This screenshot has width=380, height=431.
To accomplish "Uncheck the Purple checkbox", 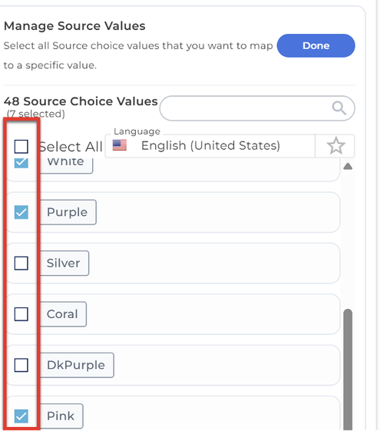I will [x=21, y=212].
